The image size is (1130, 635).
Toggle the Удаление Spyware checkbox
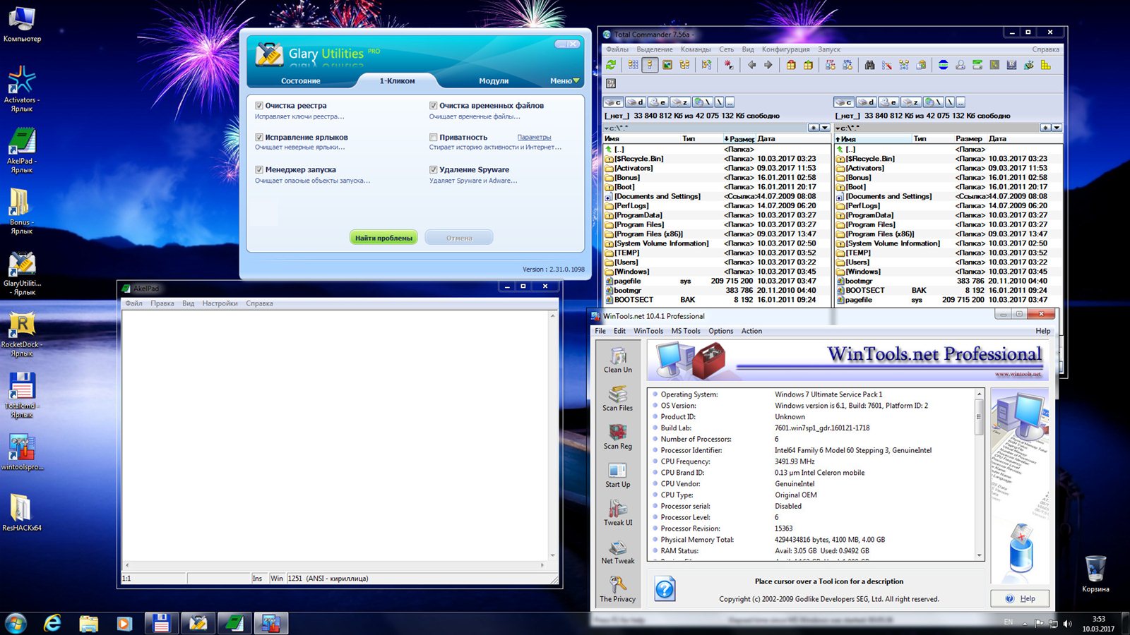pyautogui.click(x=434, y=170)
